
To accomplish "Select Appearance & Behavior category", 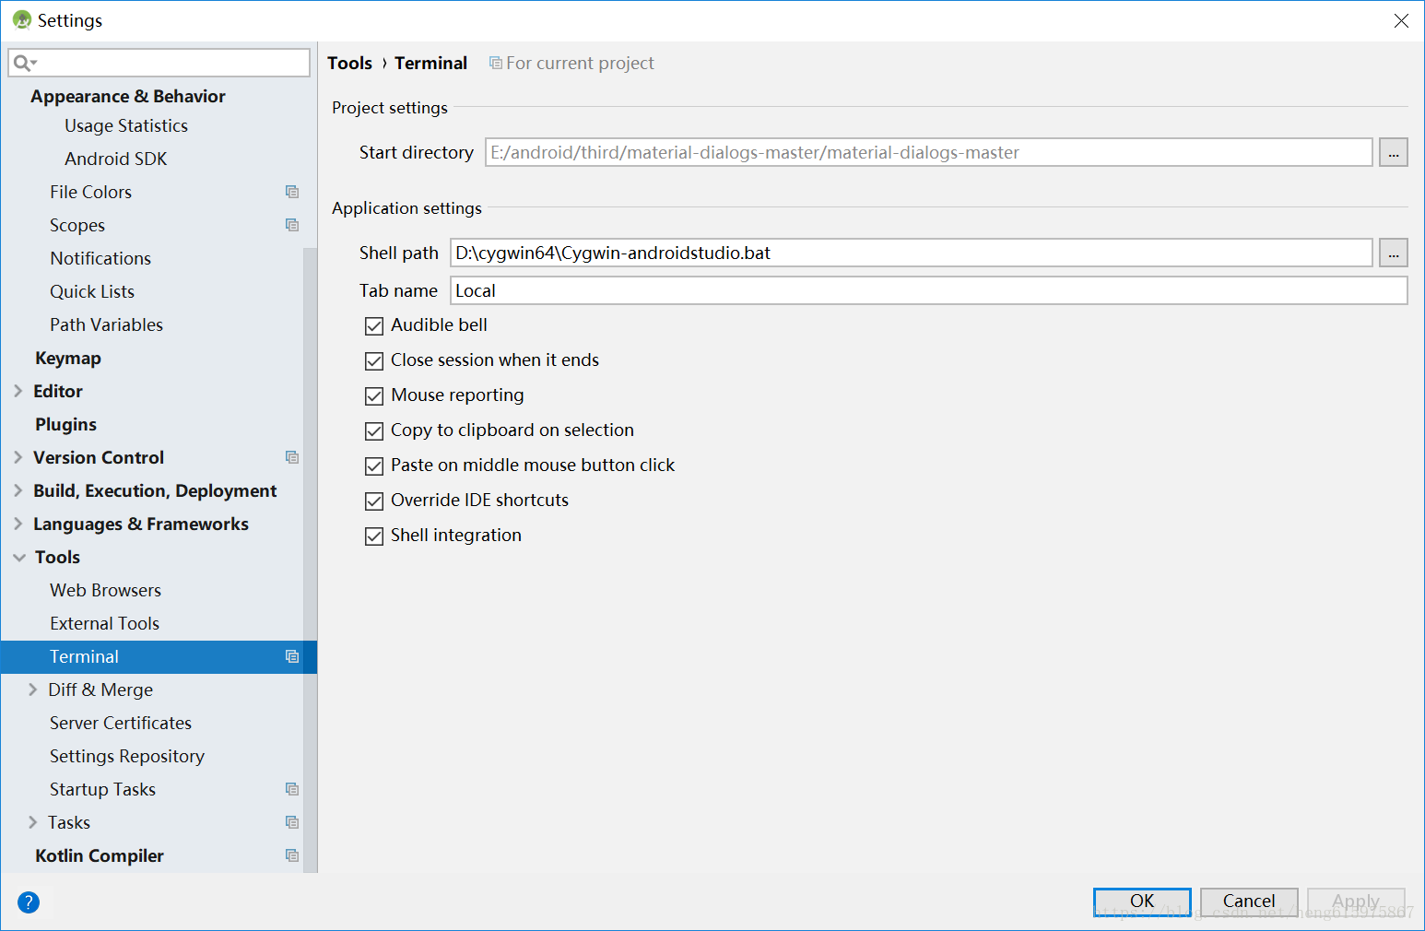I will click(x=127, y=96).
